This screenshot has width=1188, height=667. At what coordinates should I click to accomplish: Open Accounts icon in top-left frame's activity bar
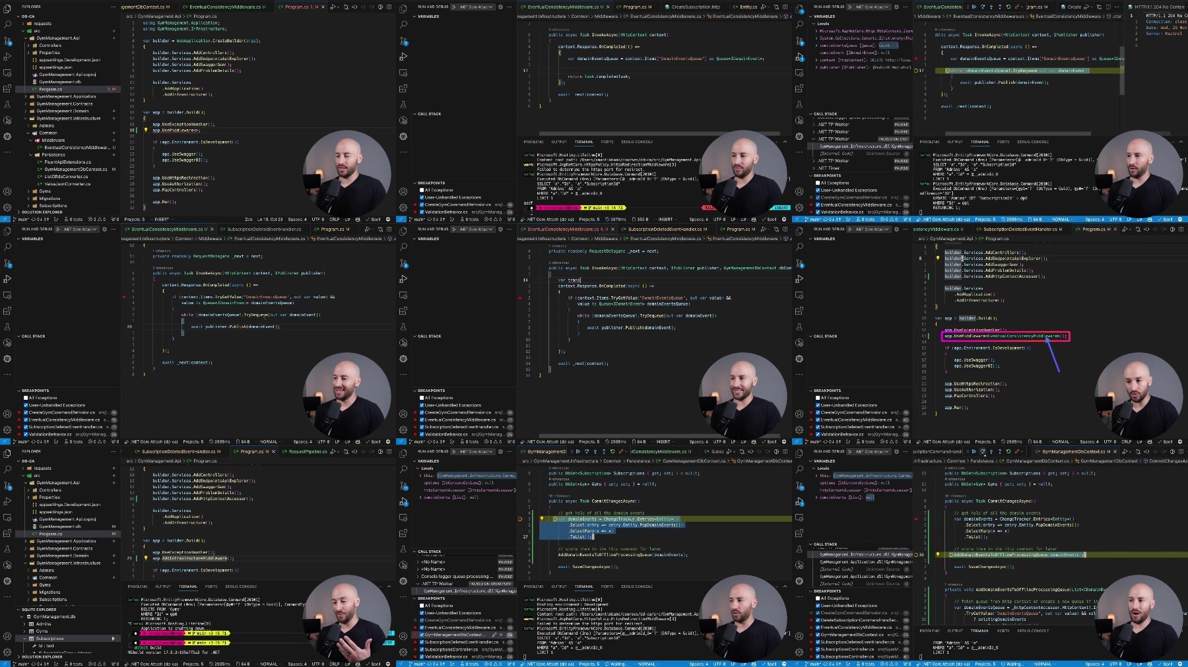click(x=7, y=191)
